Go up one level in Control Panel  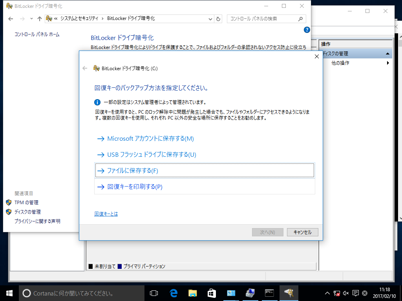(40, 19)
